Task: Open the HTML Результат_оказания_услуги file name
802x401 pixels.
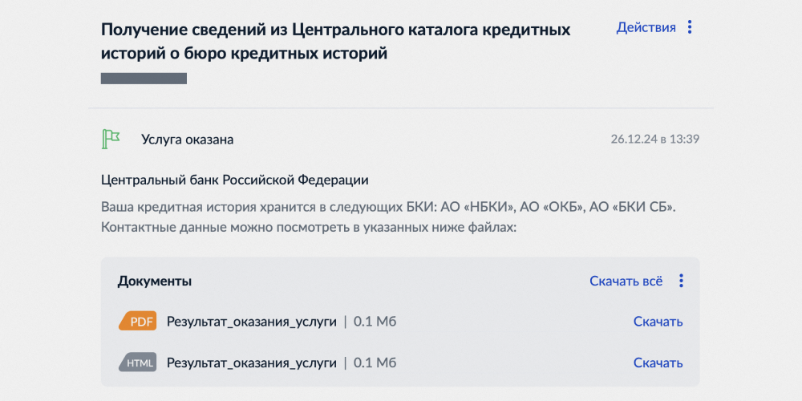Action: pos(251,363)
